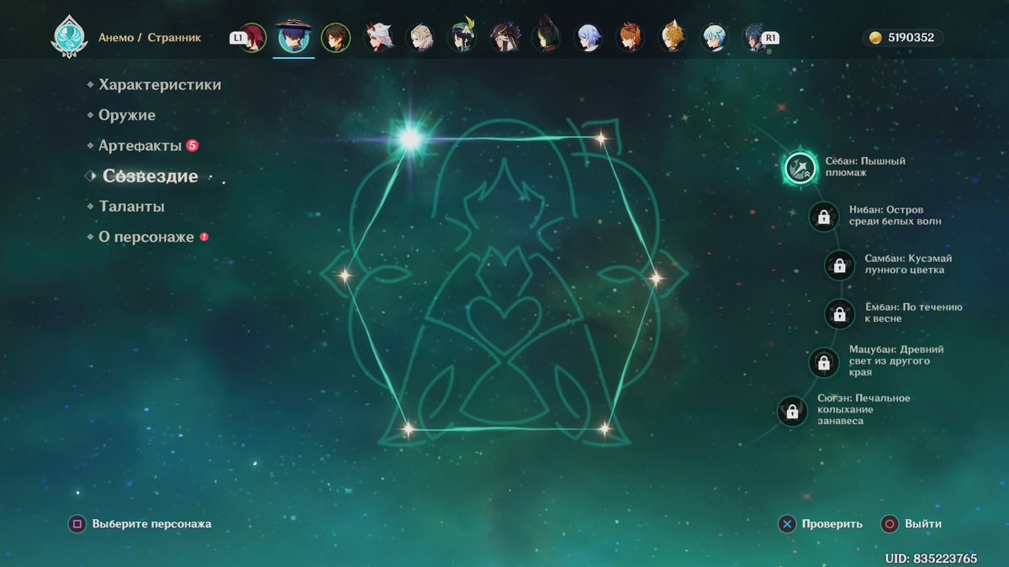Click the bottom-left star of the constellation
Image resolution: width=1009 pixels, height=567 pixels.
point(408,428)
